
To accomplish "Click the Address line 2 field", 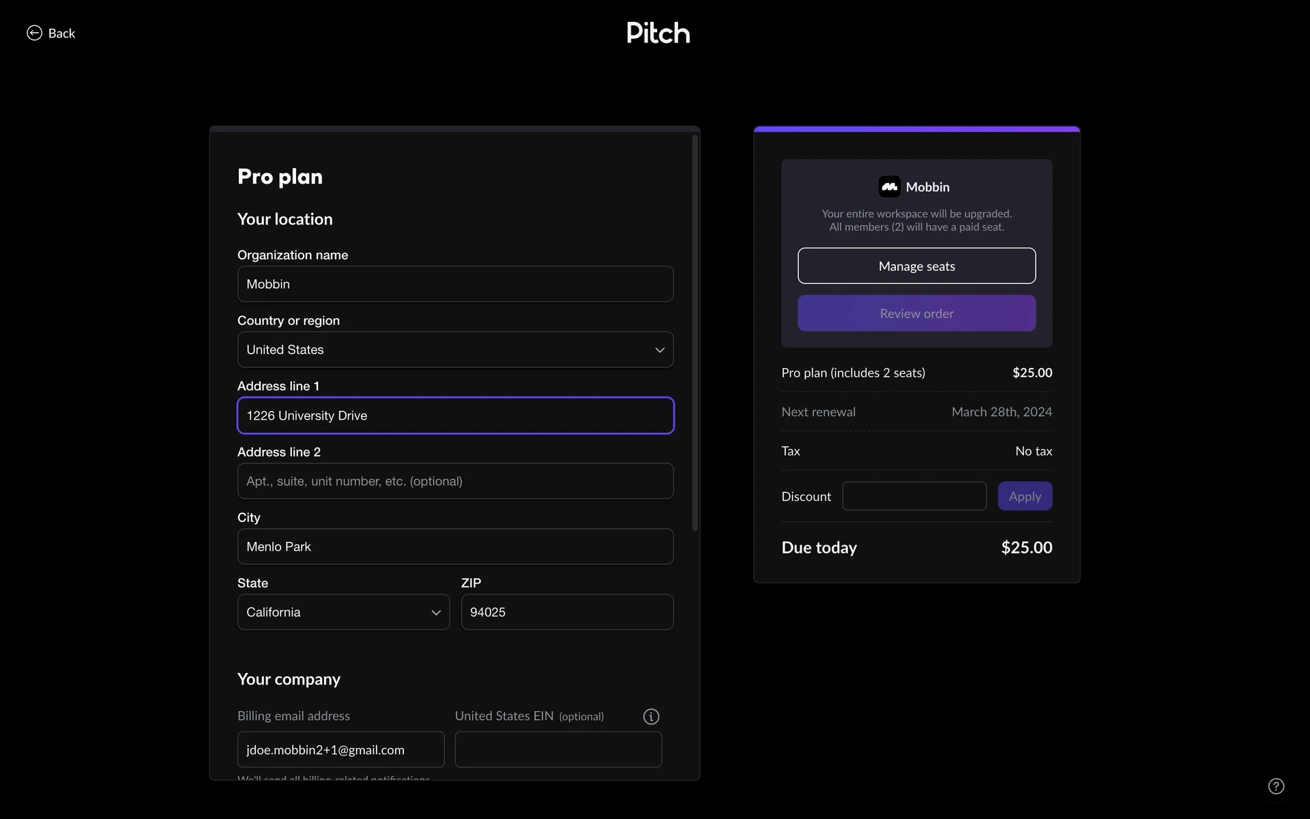I will coord(455,481).
